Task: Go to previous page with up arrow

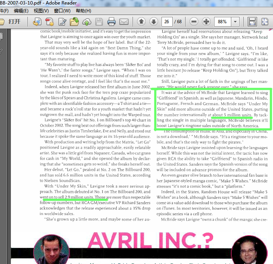Action: (141, 22)
